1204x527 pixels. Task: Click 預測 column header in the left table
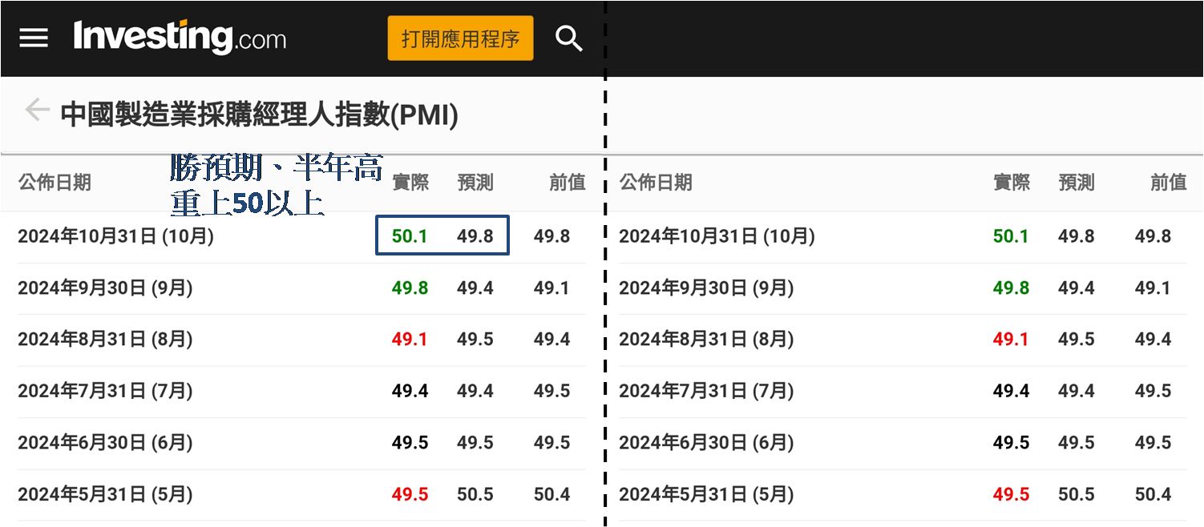(475, 183)
